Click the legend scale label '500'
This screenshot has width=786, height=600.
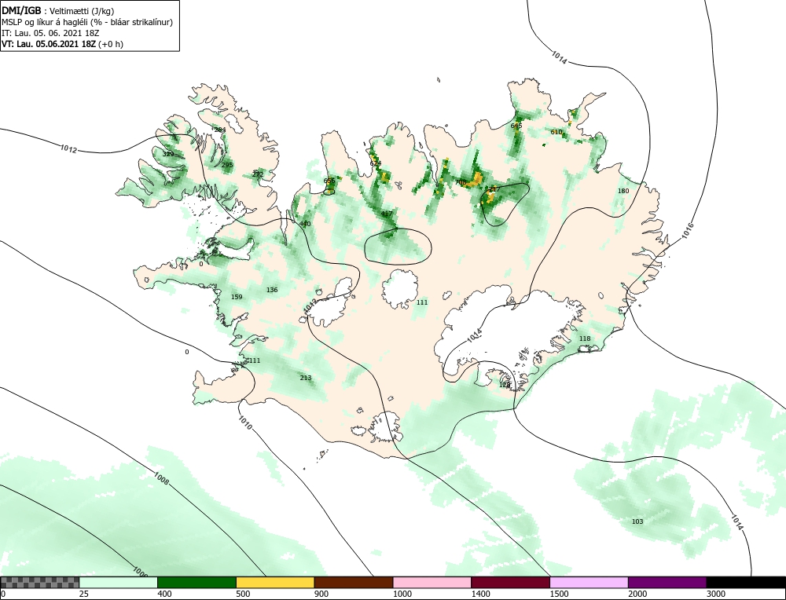[243, 594]
